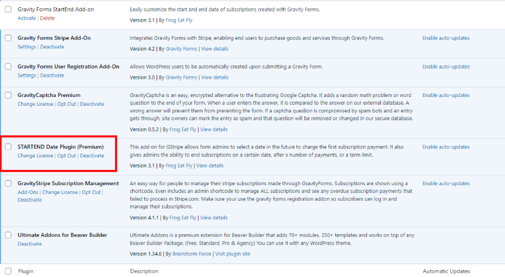View details of STARTEND Date Plugin
This screenshot has height=277, width=505.
(x=210, y=166)
